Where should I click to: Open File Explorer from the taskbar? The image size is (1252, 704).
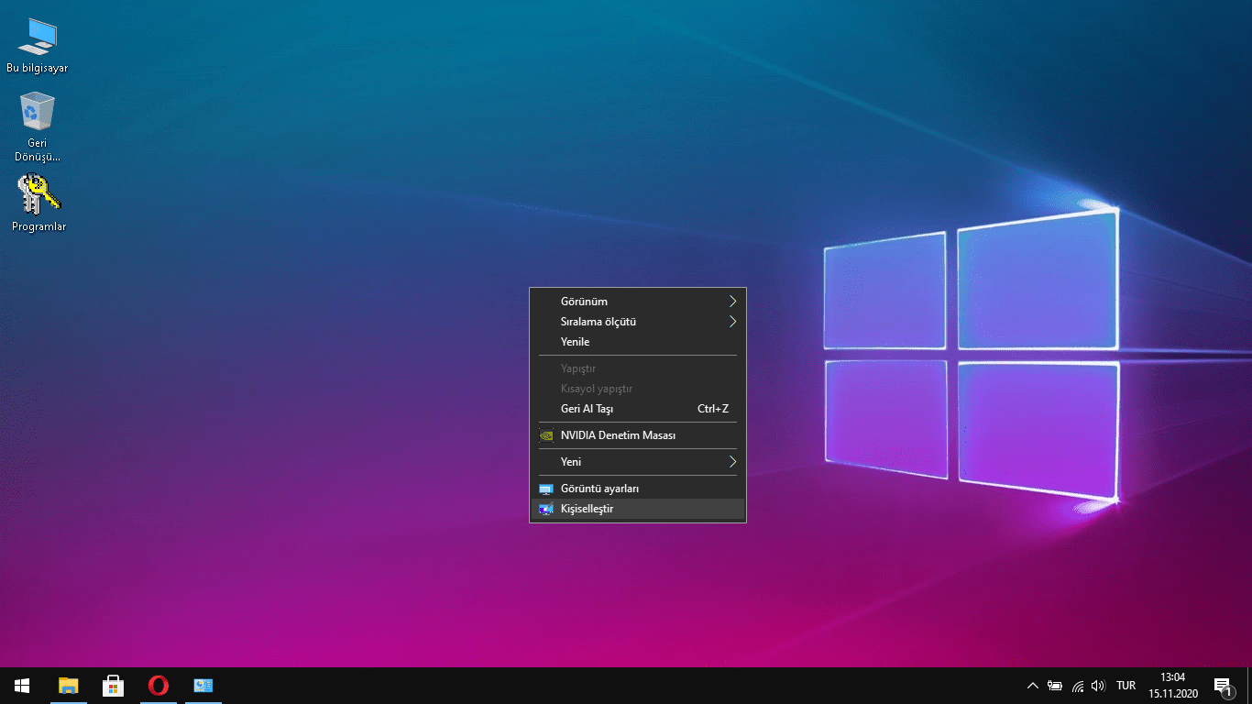69,686
